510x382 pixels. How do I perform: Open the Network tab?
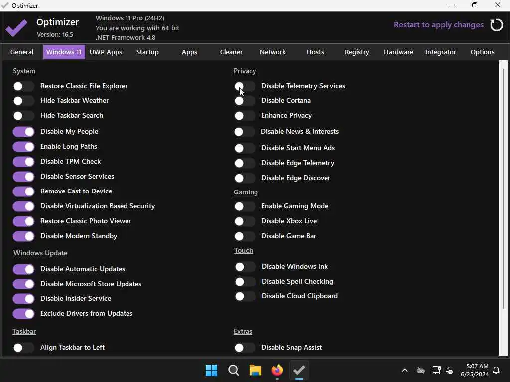[x=273, y=52]
